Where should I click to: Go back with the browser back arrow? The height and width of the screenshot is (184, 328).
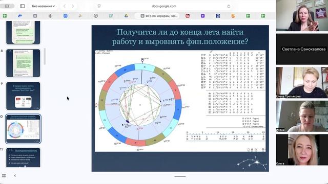(x=65, y=6)
